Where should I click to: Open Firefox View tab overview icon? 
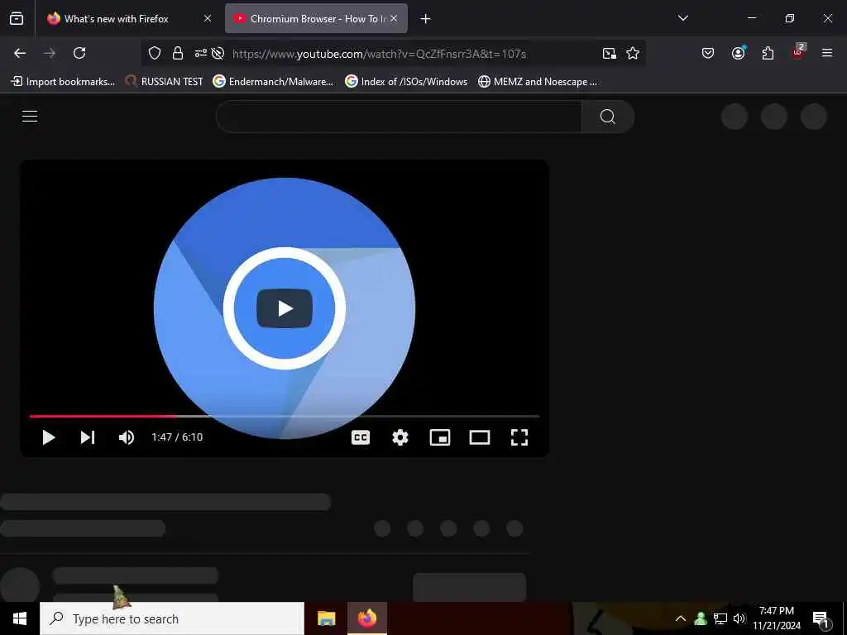pos(17,19)
